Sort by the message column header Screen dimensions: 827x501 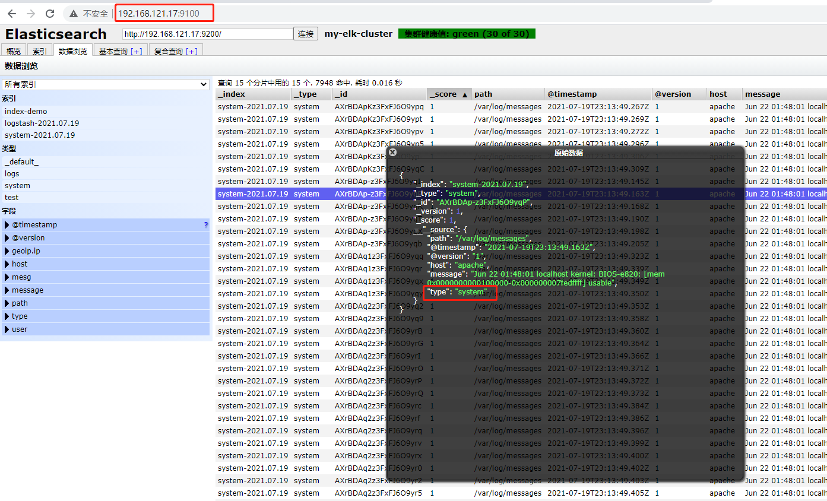click(x=785, y=94)
